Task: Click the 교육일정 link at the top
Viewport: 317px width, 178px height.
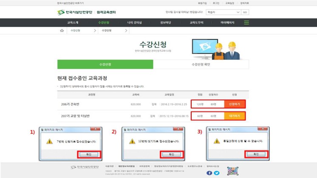Action: [x=229, y=3]
